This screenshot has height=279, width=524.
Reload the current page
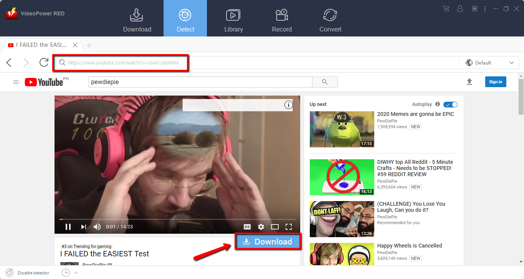[x=43, y=62]
